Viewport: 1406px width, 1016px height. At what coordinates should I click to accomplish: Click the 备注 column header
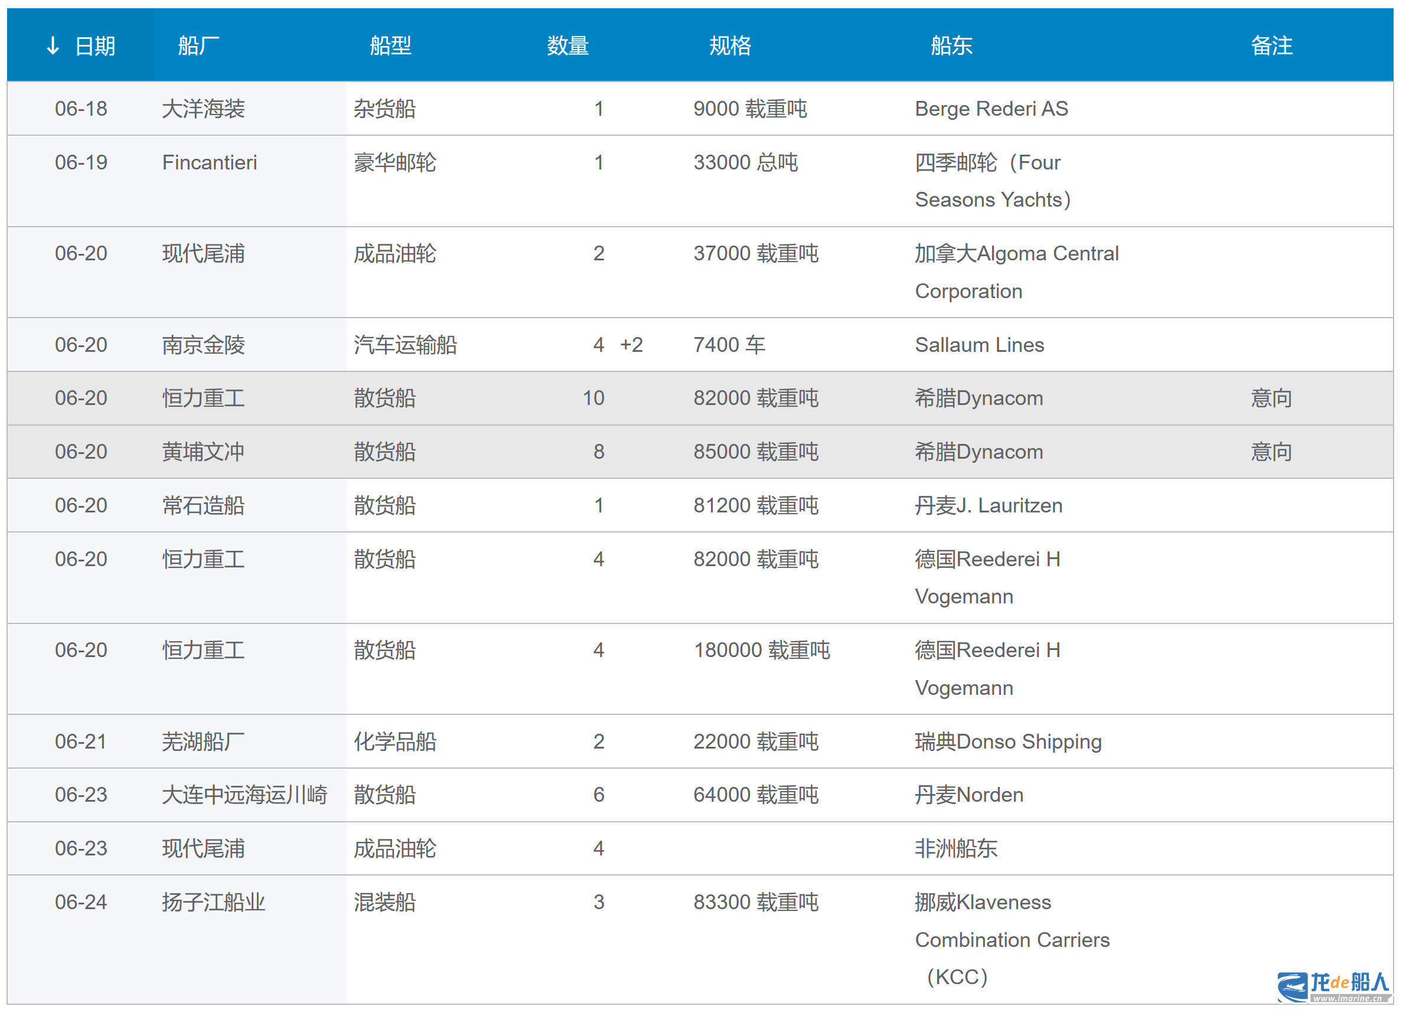1271,45
